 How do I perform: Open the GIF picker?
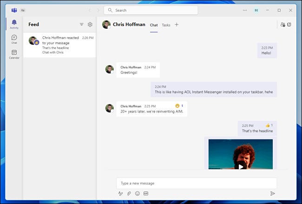146,193
